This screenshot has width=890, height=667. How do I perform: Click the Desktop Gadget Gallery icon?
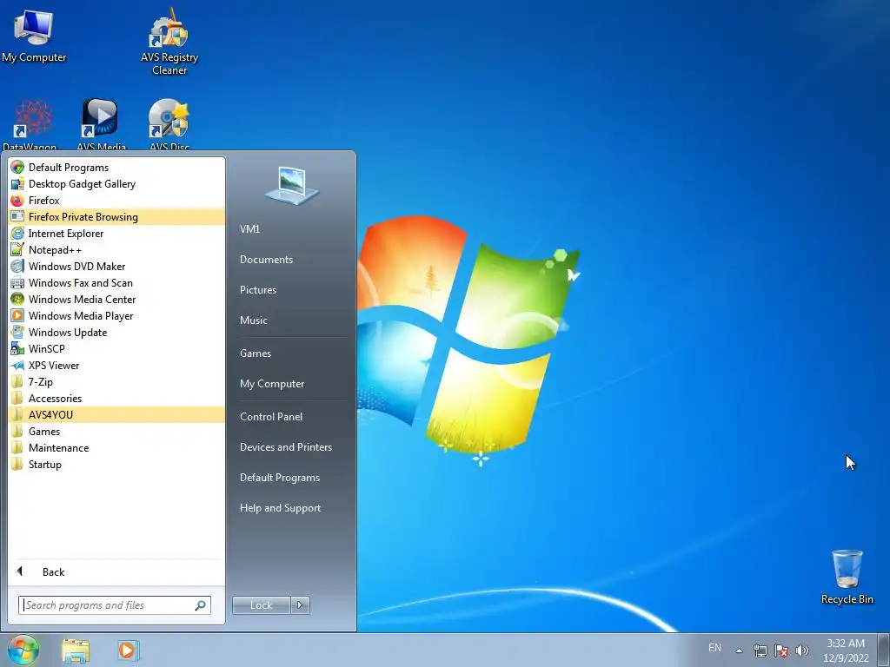(x=17, y=184)
